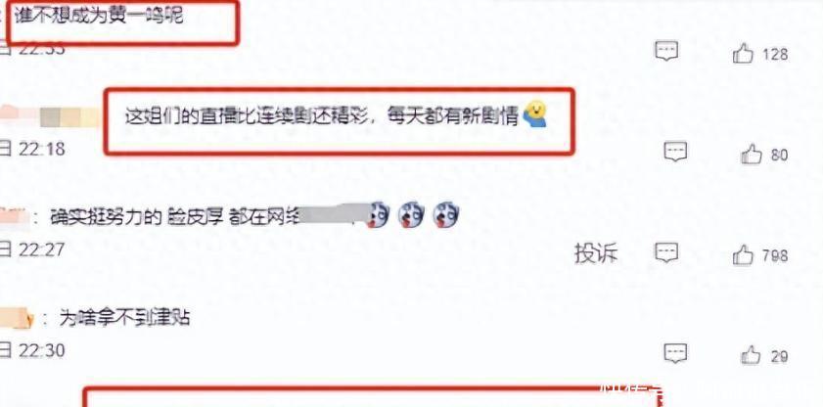Open replies on the 128-likes comment
Screen dimensions: 823x407
(666, 52)
